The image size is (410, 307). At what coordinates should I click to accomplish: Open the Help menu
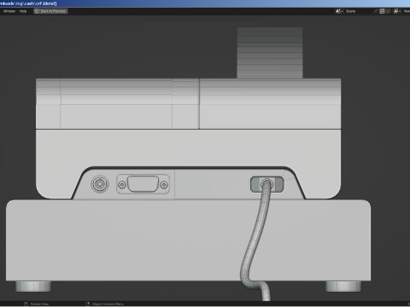(x=23, y=11)
